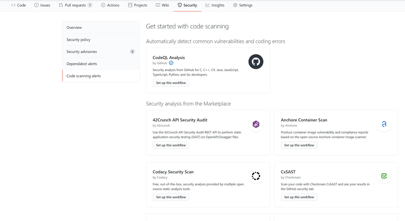Switch to the Pull requests tab
This screenshot has height=221, width=405.
point(75,5)
